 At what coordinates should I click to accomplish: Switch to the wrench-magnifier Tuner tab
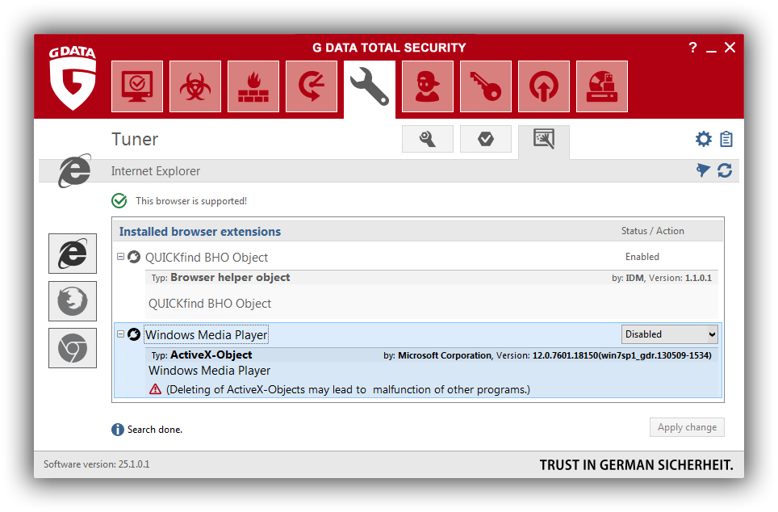point(427,139)
